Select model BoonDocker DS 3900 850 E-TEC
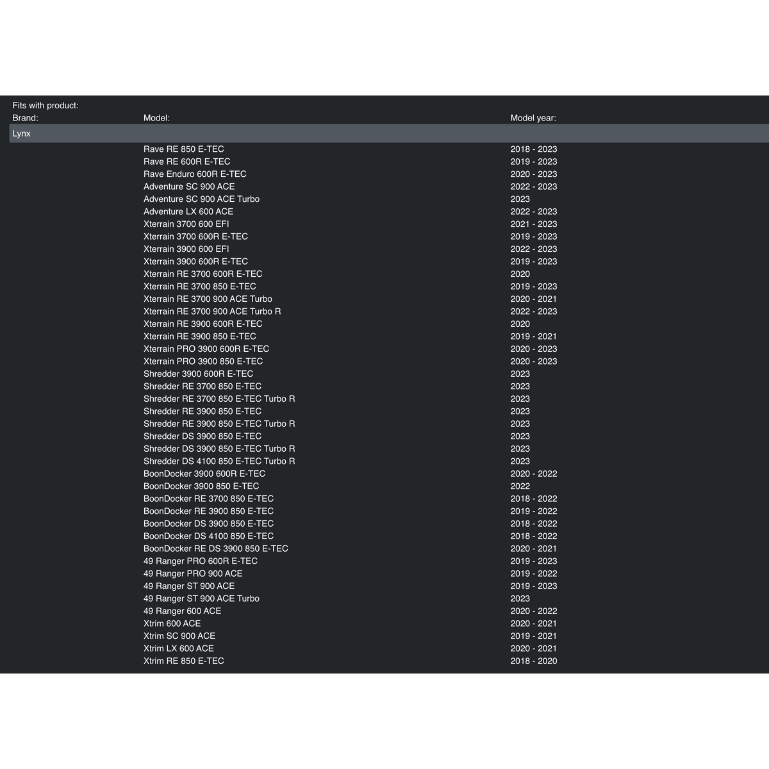Image resolution: width=769 pixels, height=769 pixels. tap(208, 524)
